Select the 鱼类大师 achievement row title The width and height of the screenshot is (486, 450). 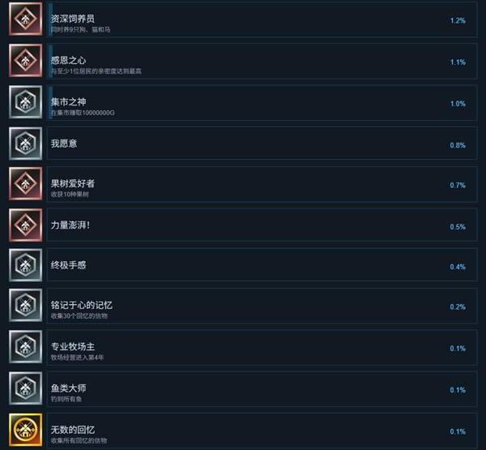69,388
